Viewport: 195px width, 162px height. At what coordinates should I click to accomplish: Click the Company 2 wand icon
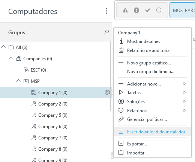coord(34,104)
